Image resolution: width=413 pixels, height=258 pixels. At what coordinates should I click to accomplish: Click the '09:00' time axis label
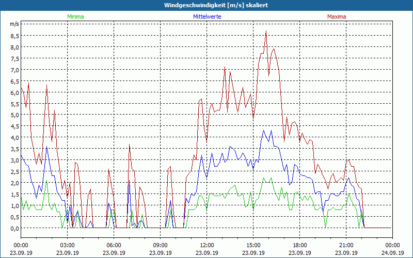161,246
